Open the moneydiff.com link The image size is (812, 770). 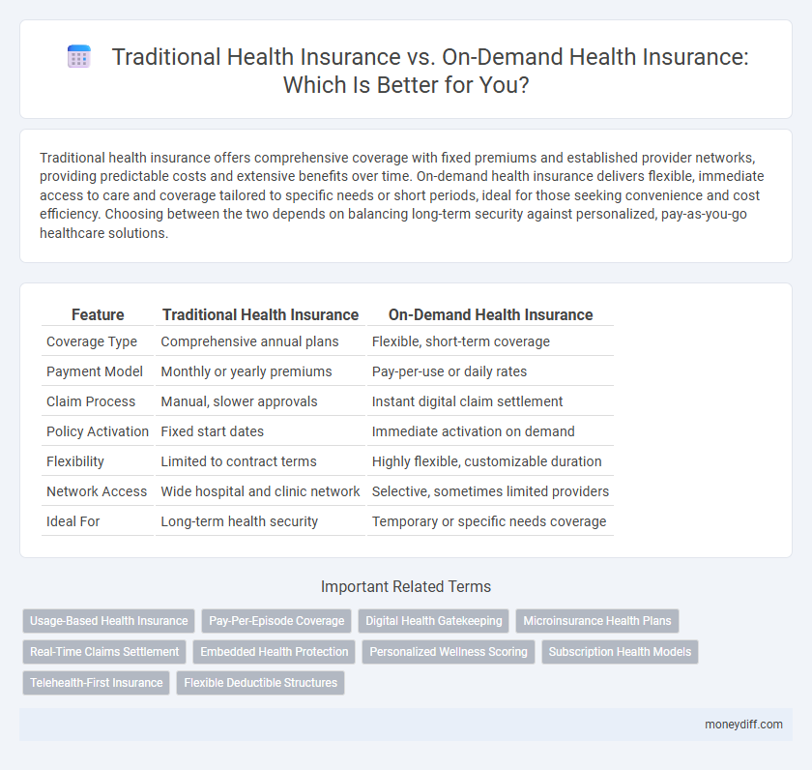[x=743, y=725]
